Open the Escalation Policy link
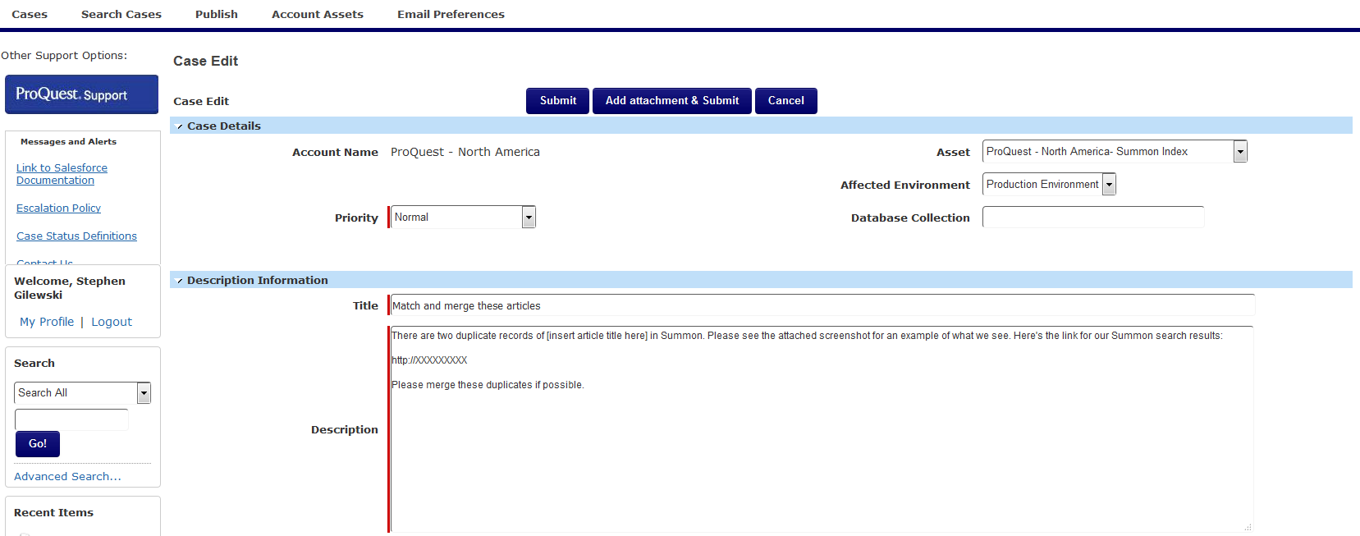This screenshot has width=1360, height=536. (x=58, y=208)
